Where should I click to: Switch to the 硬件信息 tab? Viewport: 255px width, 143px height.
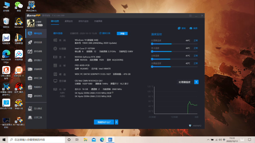coord(55,21)
